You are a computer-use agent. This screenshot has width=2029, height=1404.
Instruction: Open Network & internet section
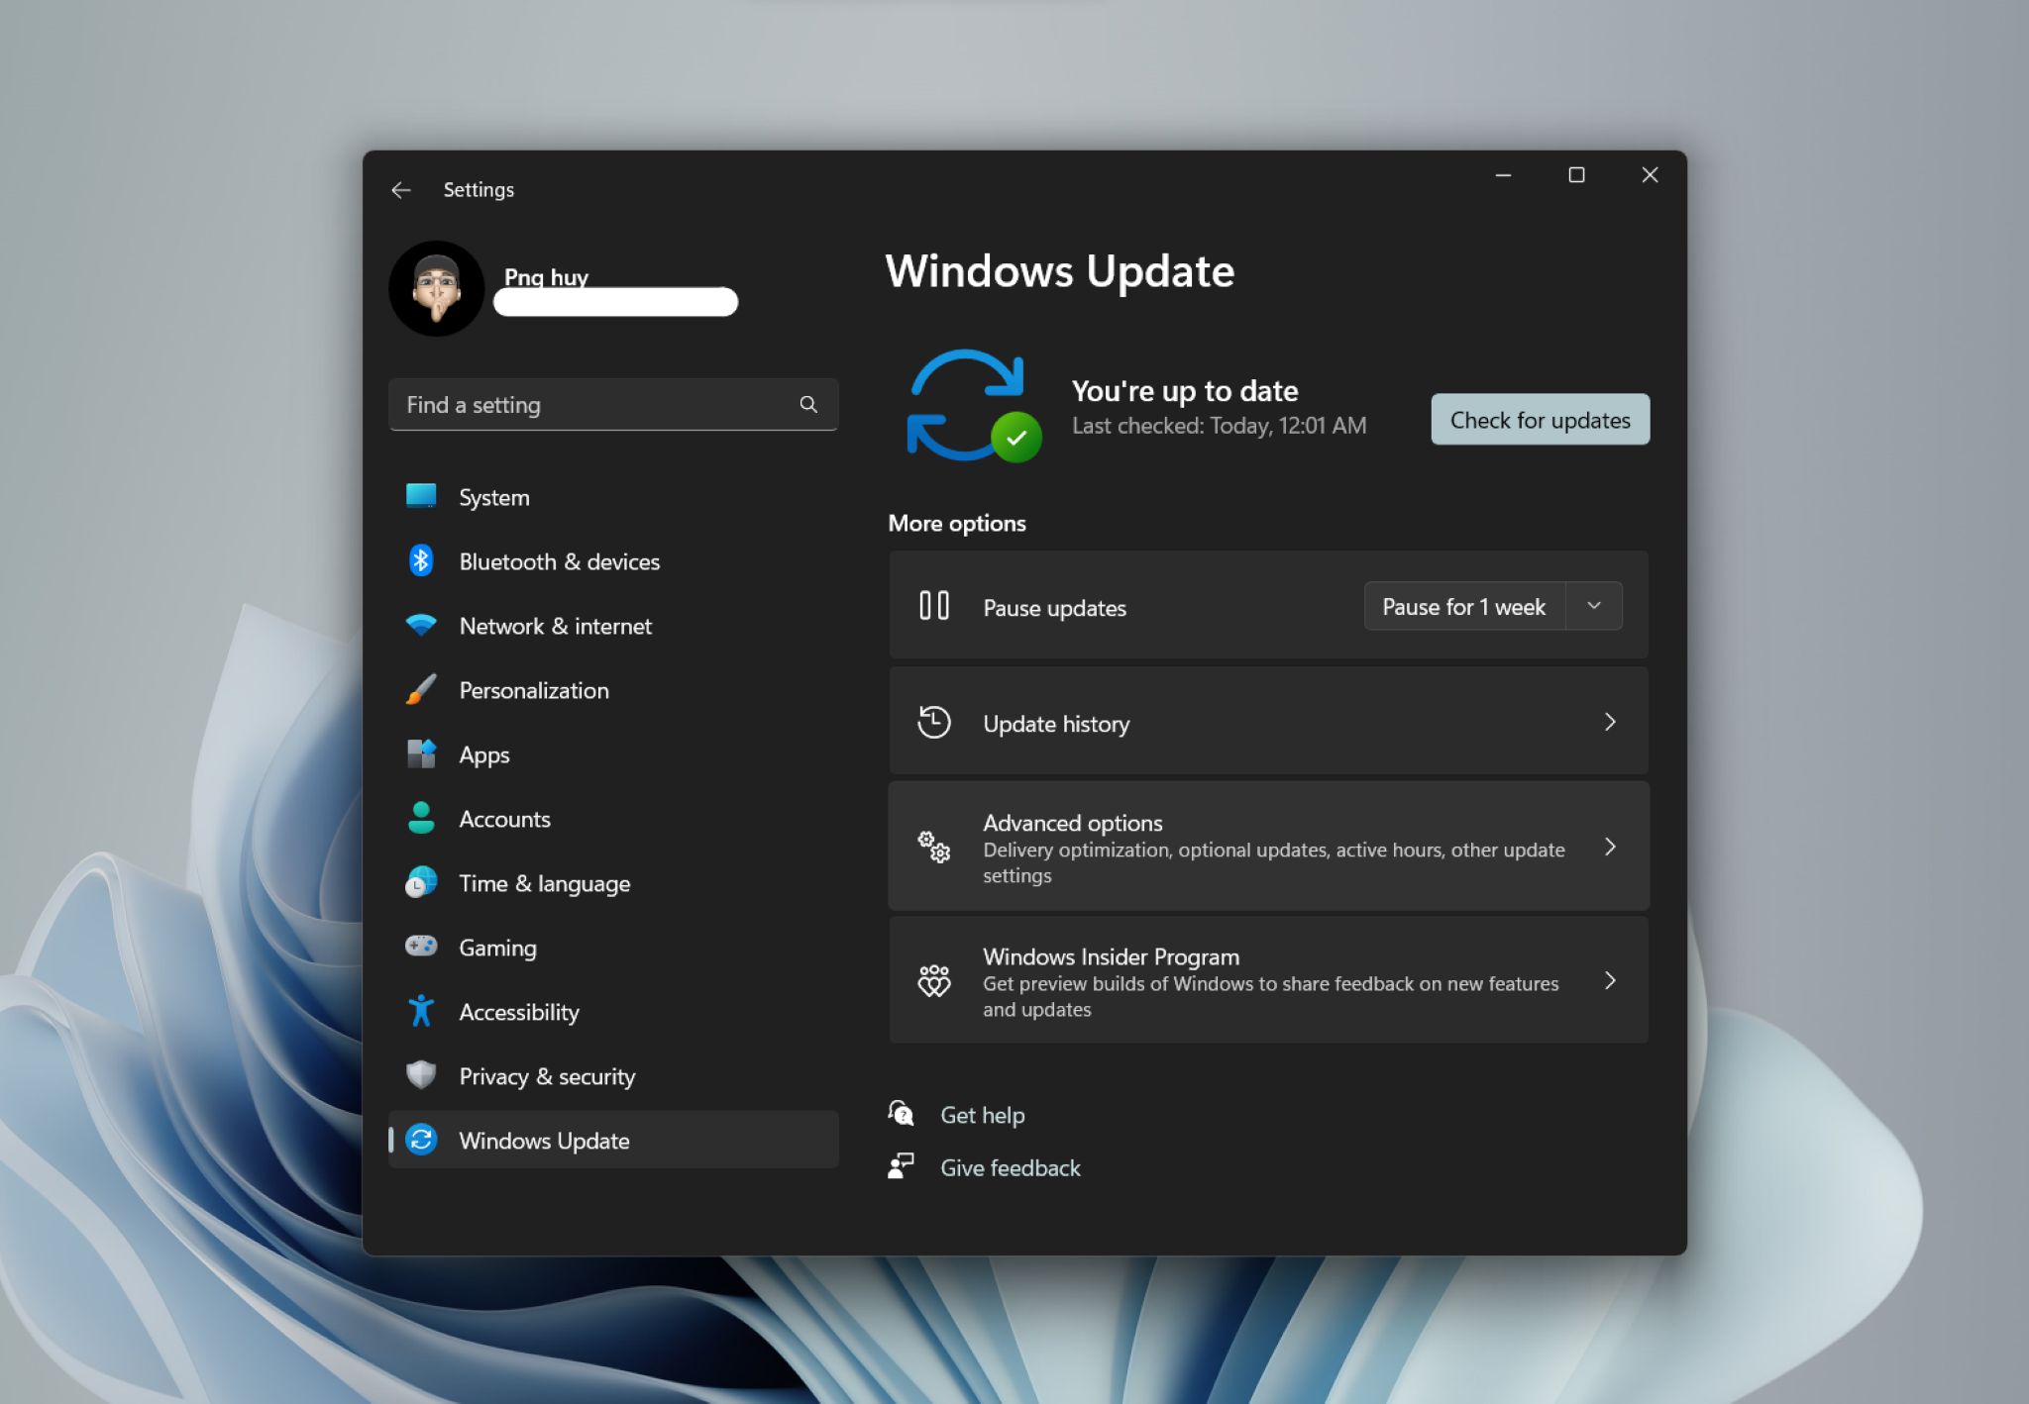[x=613, y=626]
